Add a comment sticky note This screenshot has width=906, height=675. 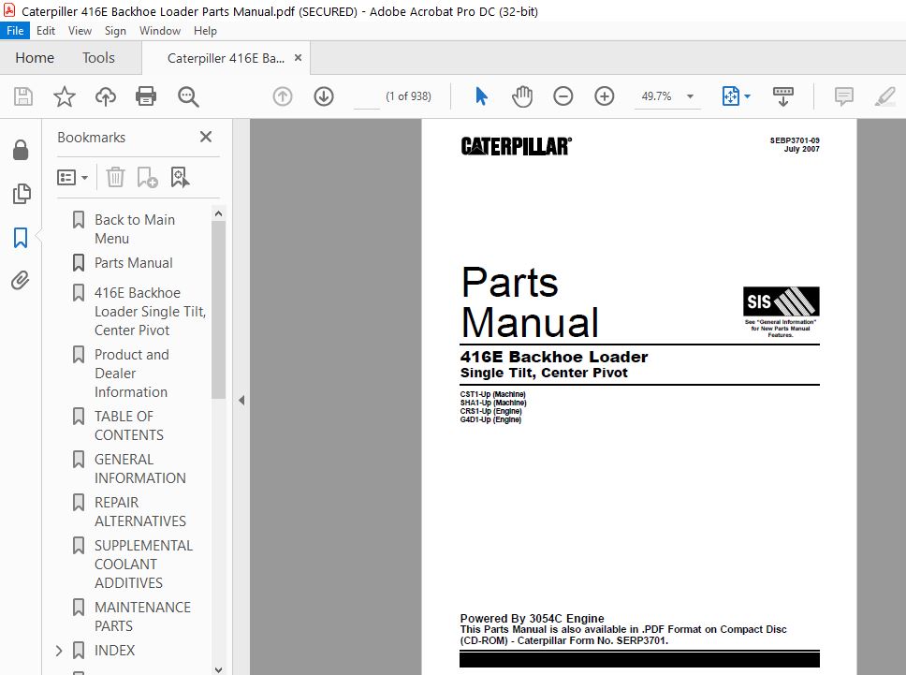(x=843, y=96)
